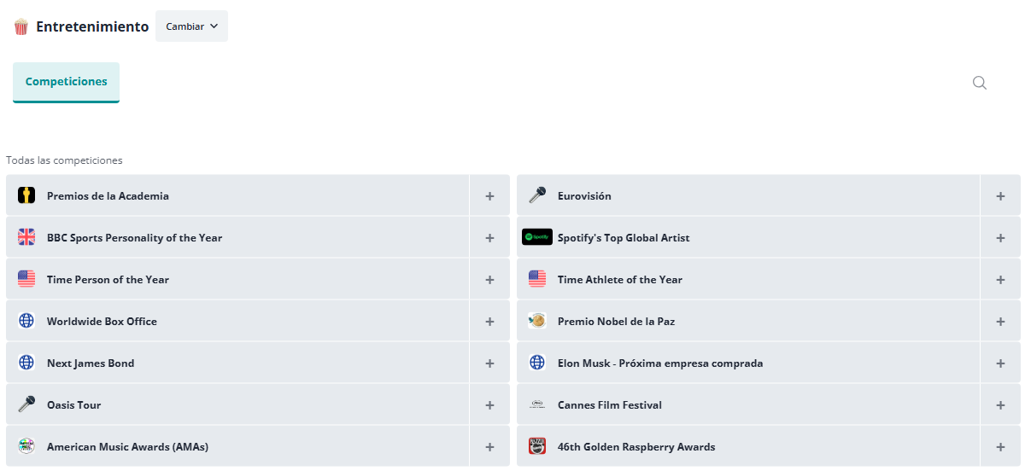Image resolution: width=1025 pixels, height=471 pixels.
Task: Open Elon Musk - Próxima empresa comprada
Action: (748, 363)
